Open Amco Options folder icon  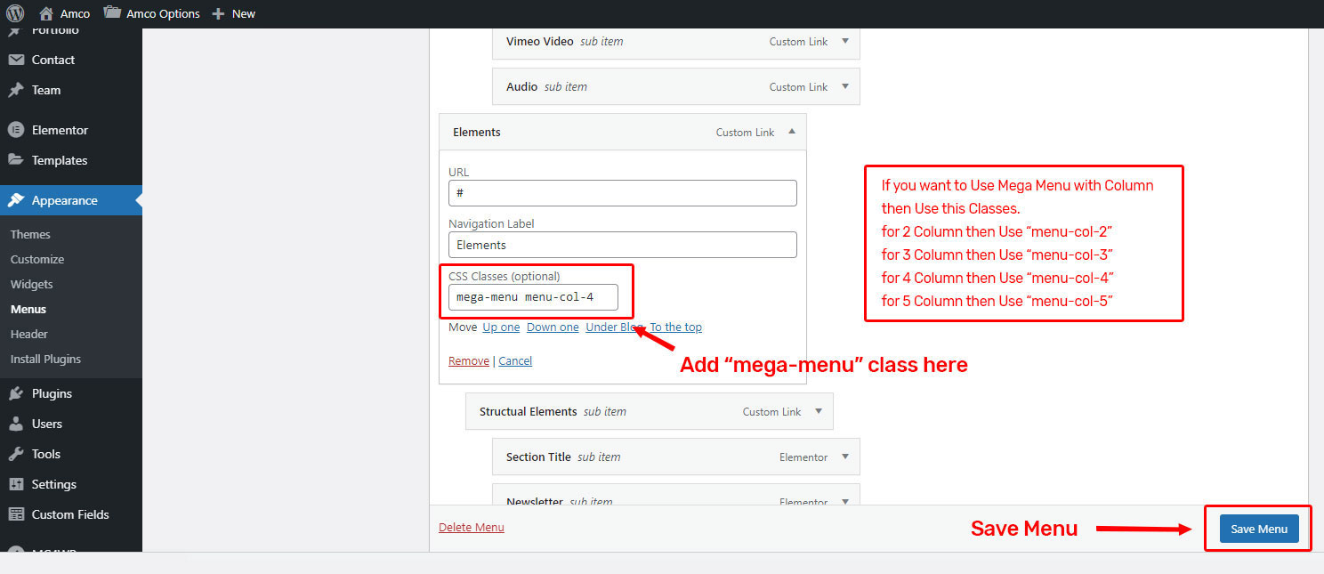[112, 13]
